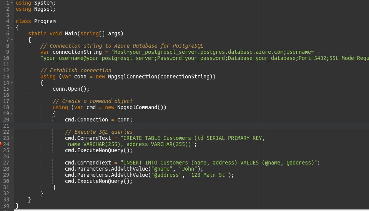Image resolution: width=369 pixels, height=211 pixels.
Task: Collapse the Main method fold on line 7
Action: point(12,40)
